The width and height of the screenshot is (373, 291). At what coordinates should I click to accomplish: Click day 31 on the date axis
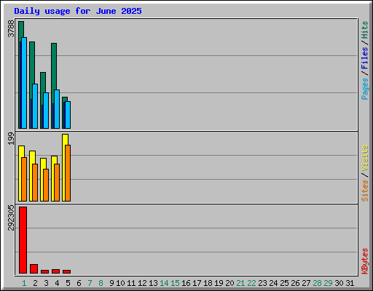pos(350,283)
